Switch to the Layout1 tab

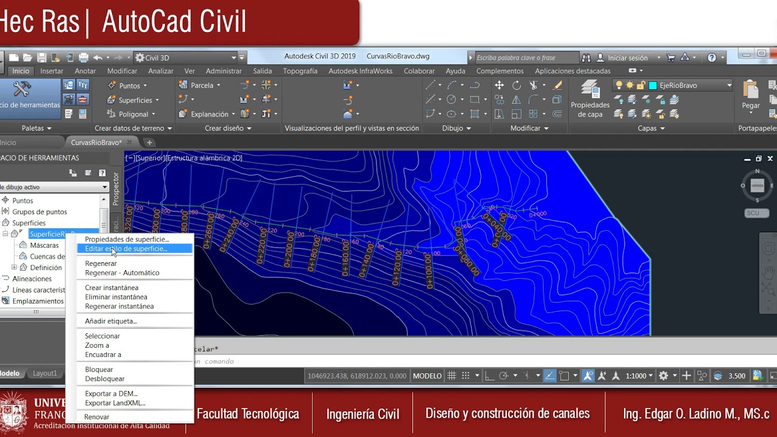tap(45, 373)
